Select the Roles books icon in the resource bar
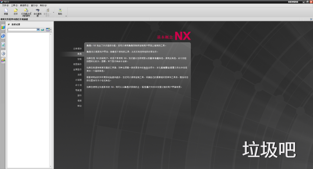This screenshot has width=313, height=169. point(3,27)
